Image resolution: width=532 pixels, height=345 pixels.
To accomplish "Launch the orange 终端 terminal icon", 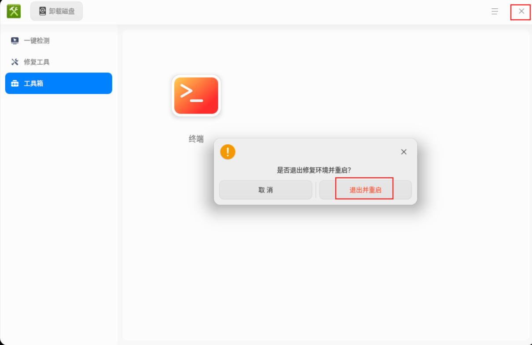I will pyautogui.click(x=196, y=95).
